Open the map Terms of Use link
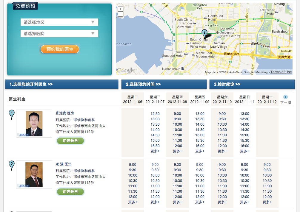 (x=281, y=72)
